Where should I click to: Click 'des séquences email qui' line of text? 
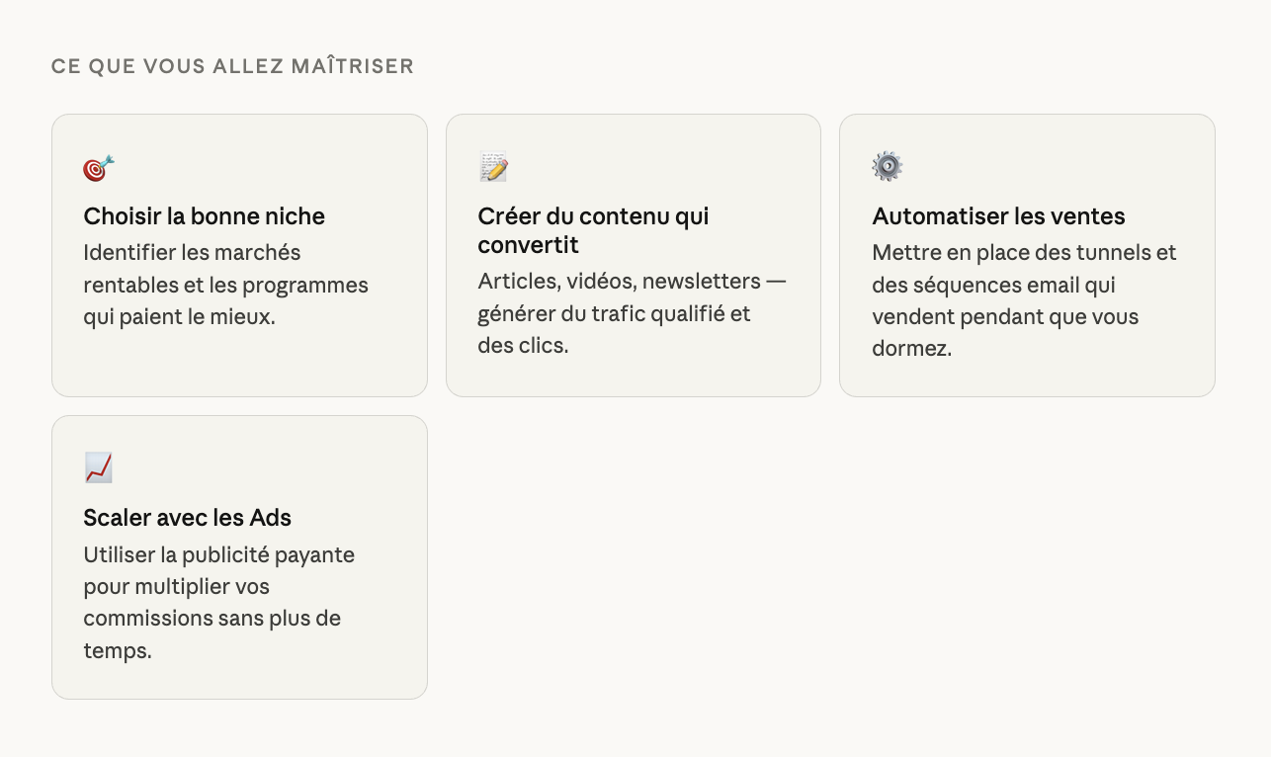(x=993, y=285)
